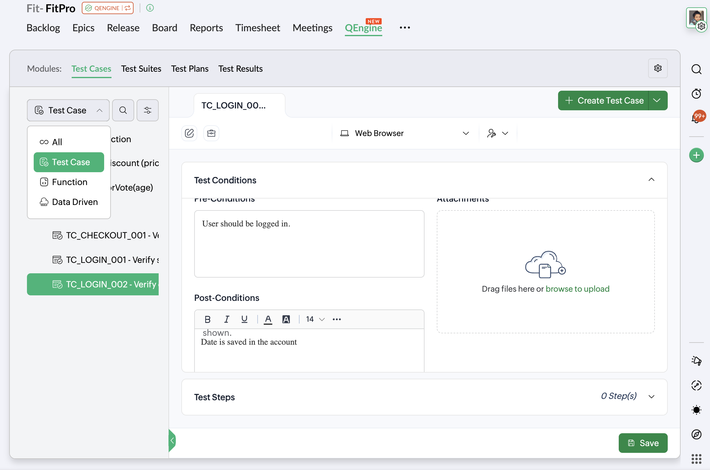710x470 pixels.
Task: Toggle italic formatting in Post-Conditions
Action: (x=226, y=319)
